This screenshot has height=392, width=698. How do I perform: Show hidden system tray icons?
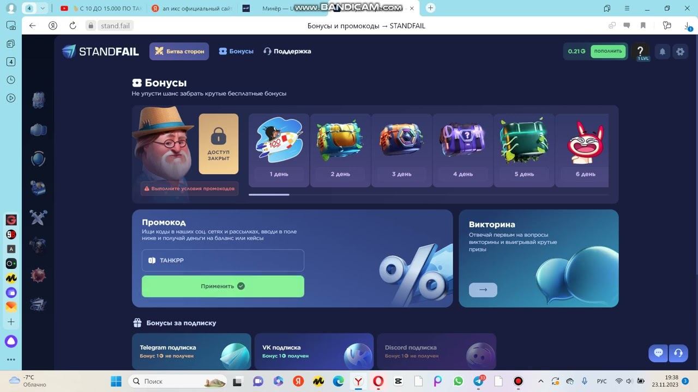[541, 381]
